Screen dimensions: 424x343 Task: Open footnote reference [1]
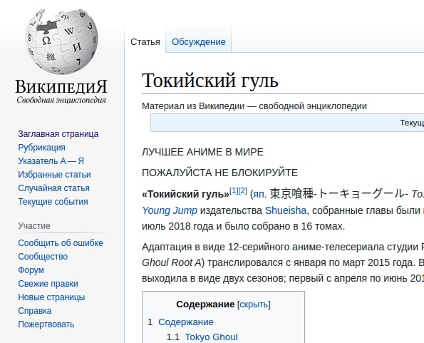point(234,190)
